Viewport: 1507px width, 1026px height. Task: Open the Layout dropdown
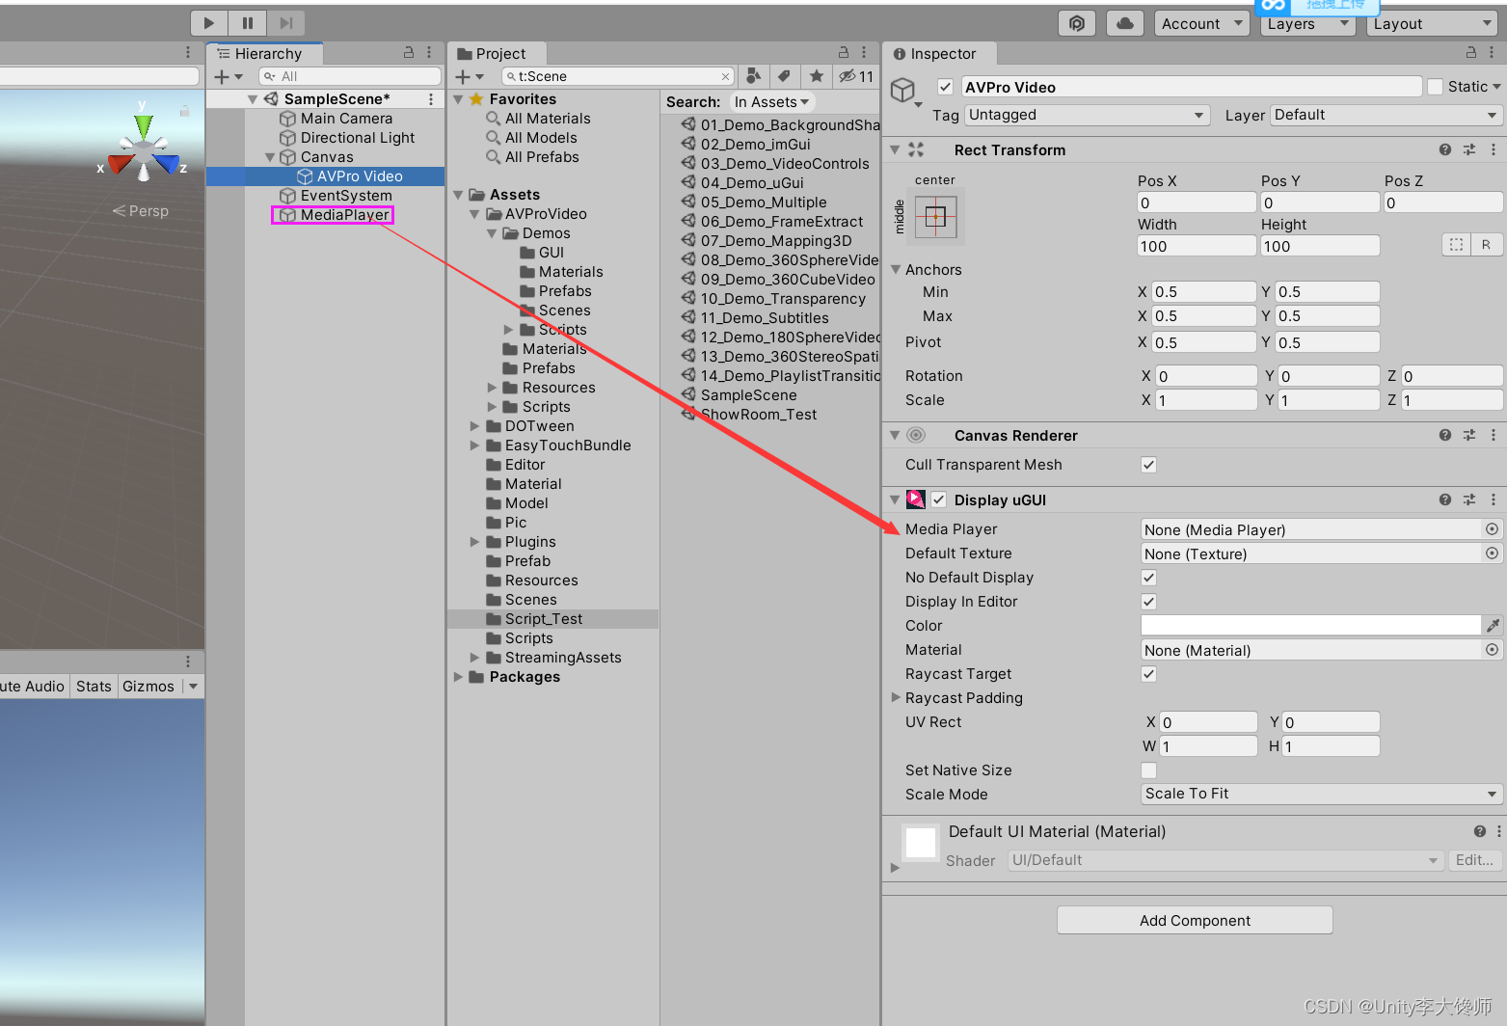[1432, 24]
